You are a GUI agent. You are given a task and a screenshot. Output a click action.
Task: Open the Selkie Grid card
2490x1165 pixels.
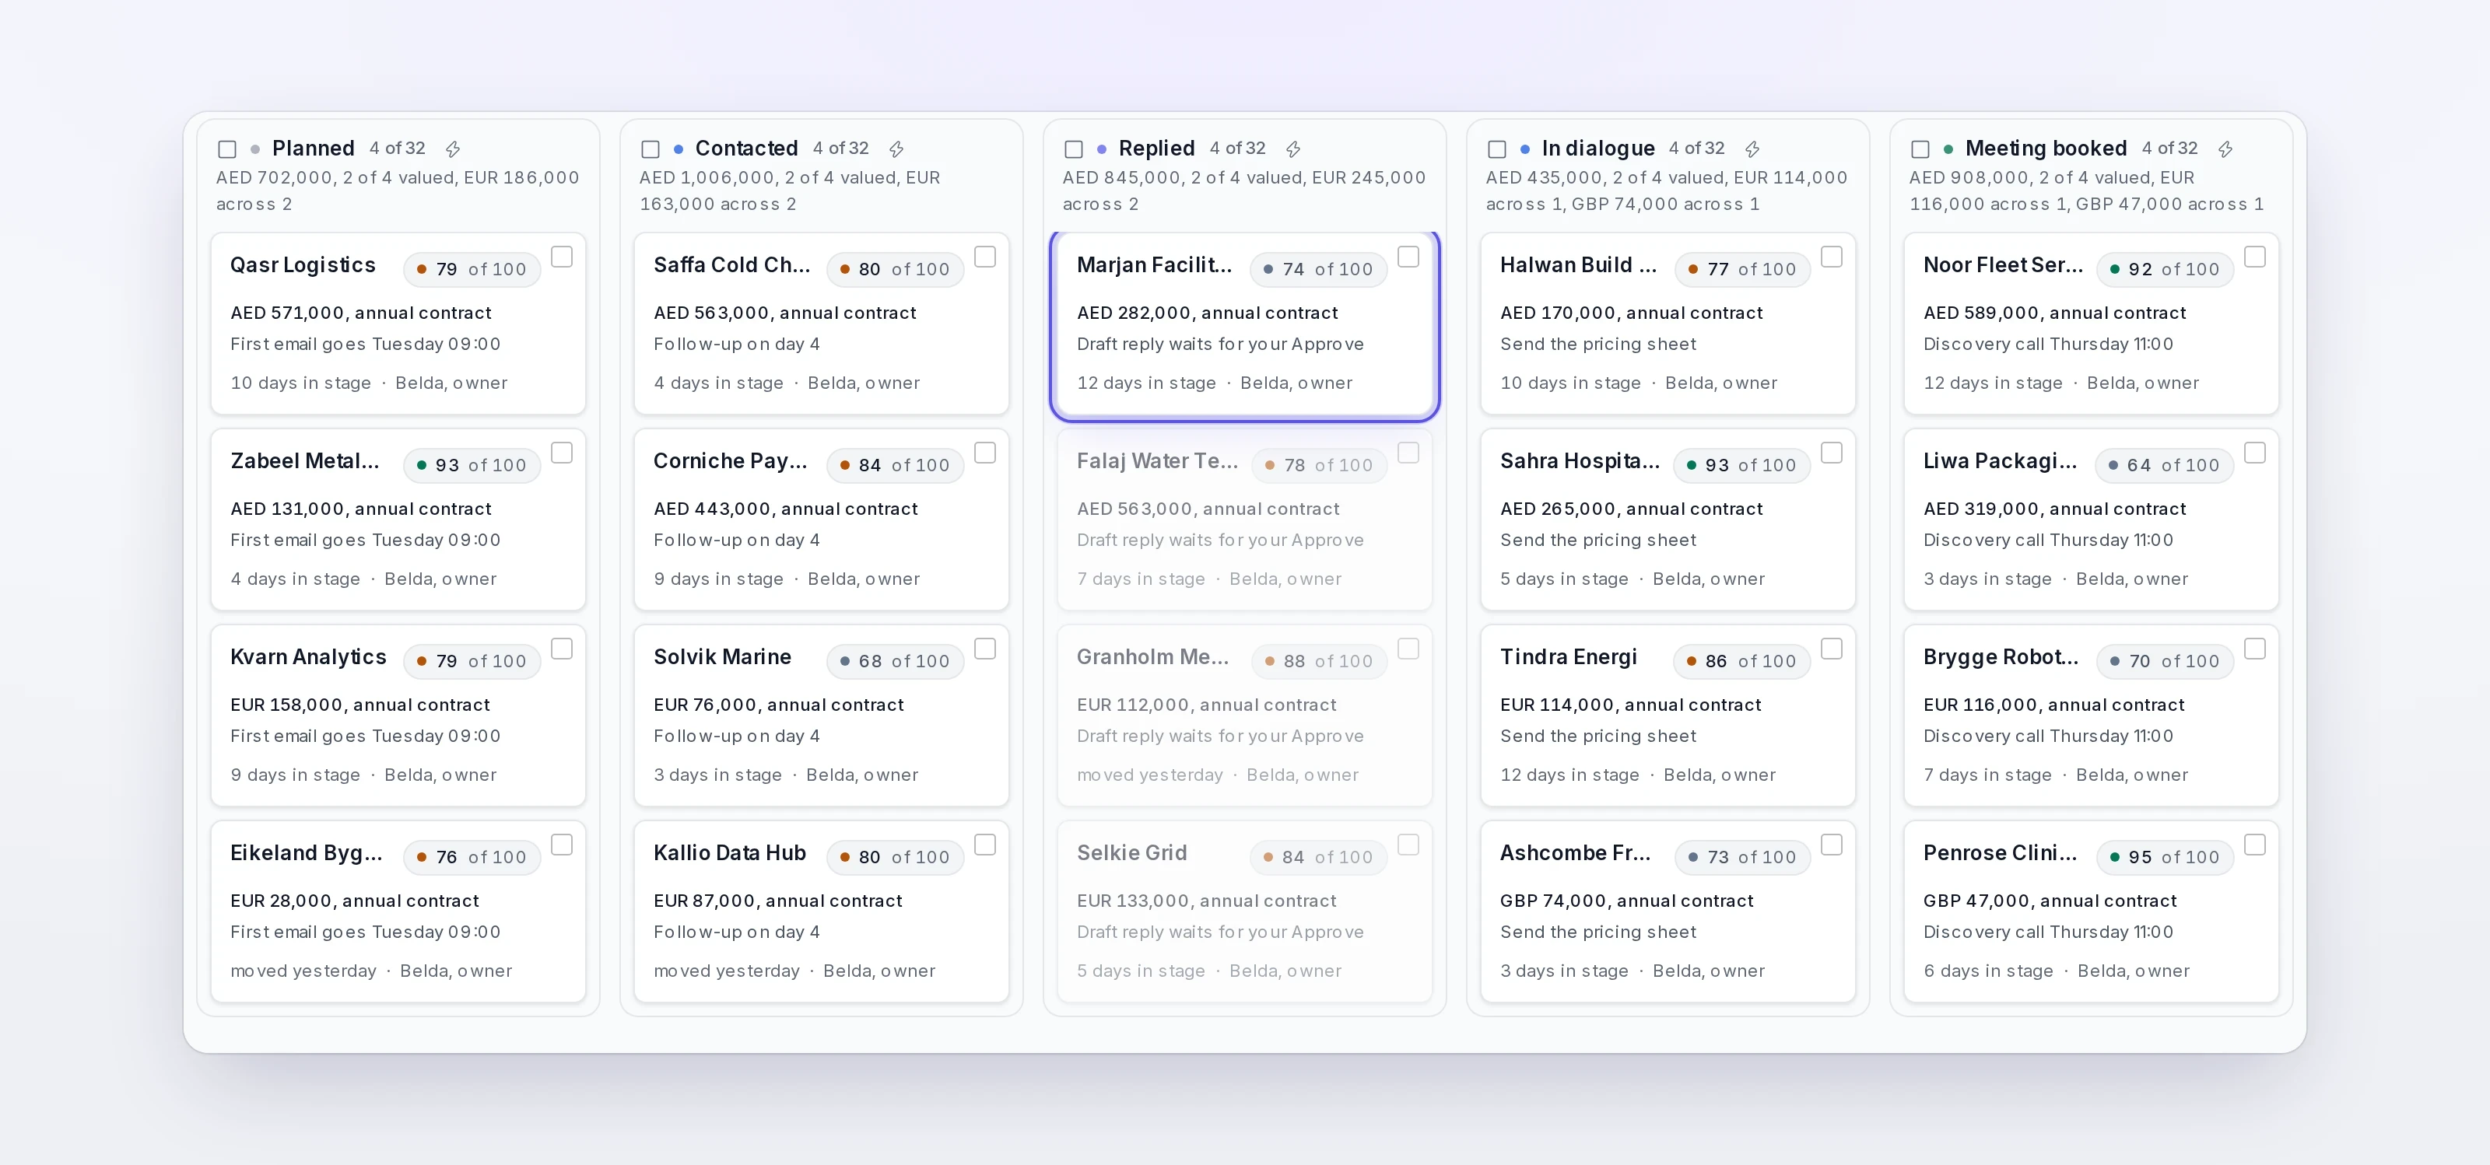tap(1244, 912)
